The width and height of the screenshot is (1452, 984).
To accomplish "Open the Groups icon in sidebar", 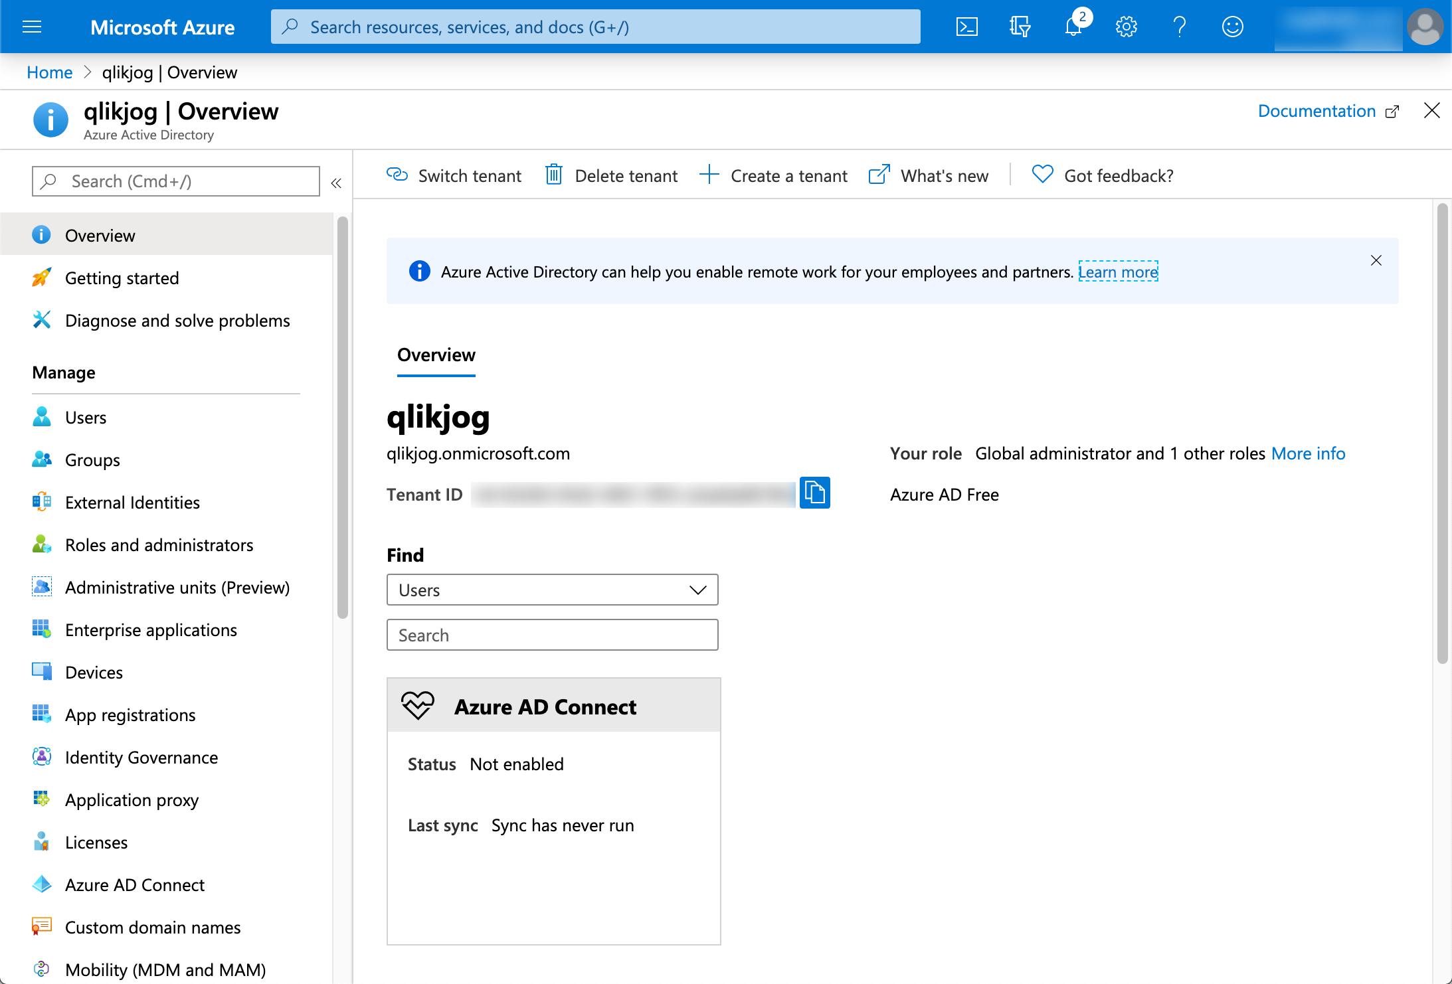I will pos(42,459).
